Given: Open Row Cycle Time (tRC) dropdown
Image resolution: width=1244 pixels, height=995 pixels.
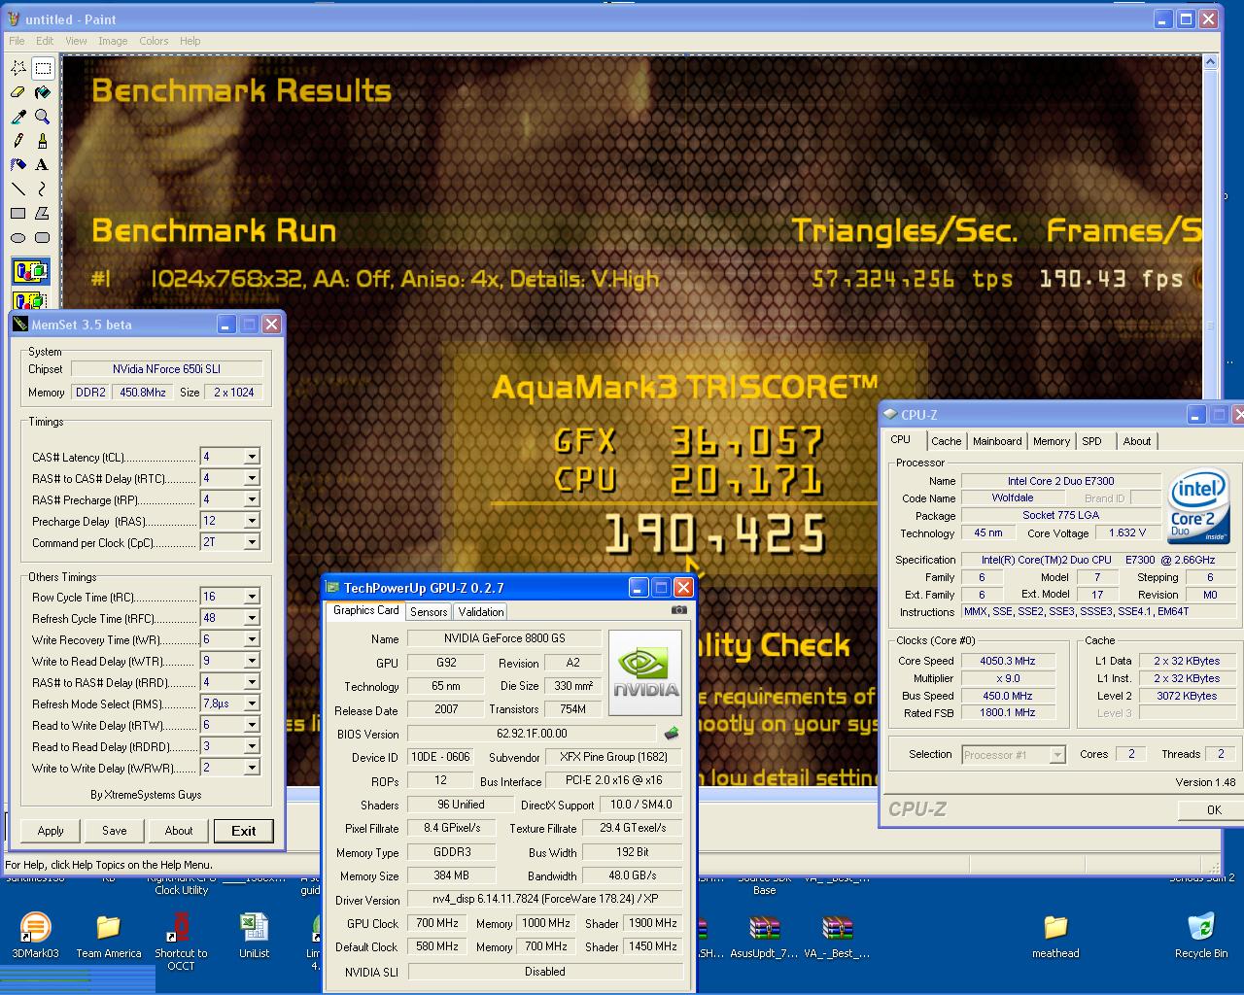Looking at the screenshot, I should click(252, 597).
